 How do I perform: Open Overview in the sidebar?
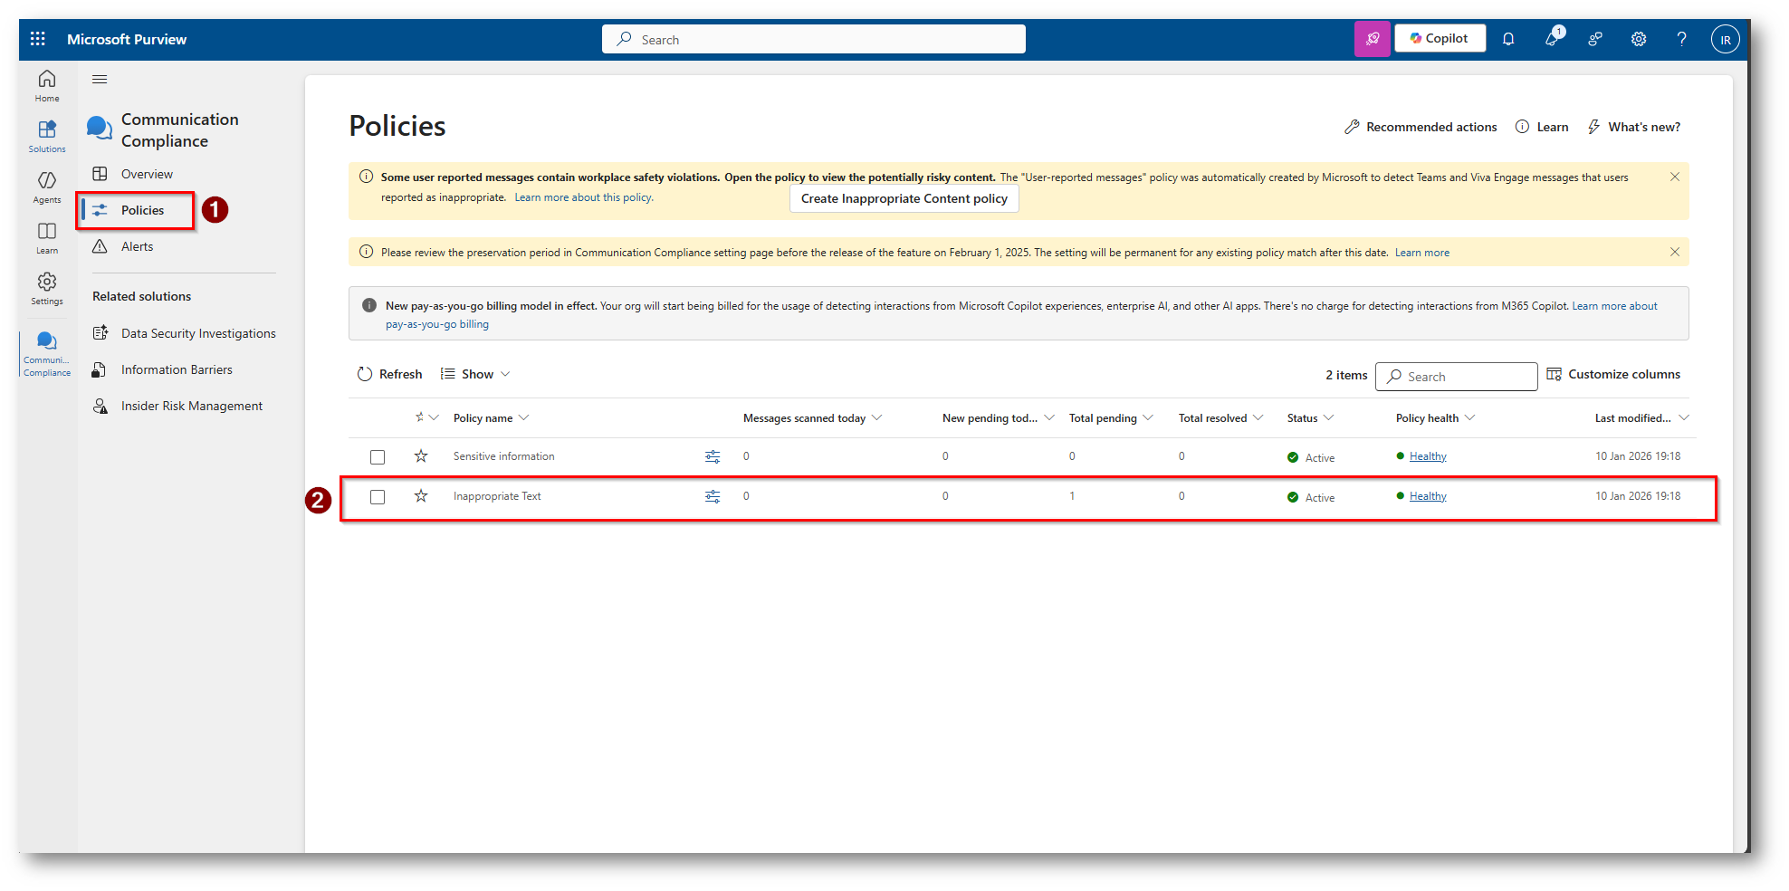[x=147, y=174]
